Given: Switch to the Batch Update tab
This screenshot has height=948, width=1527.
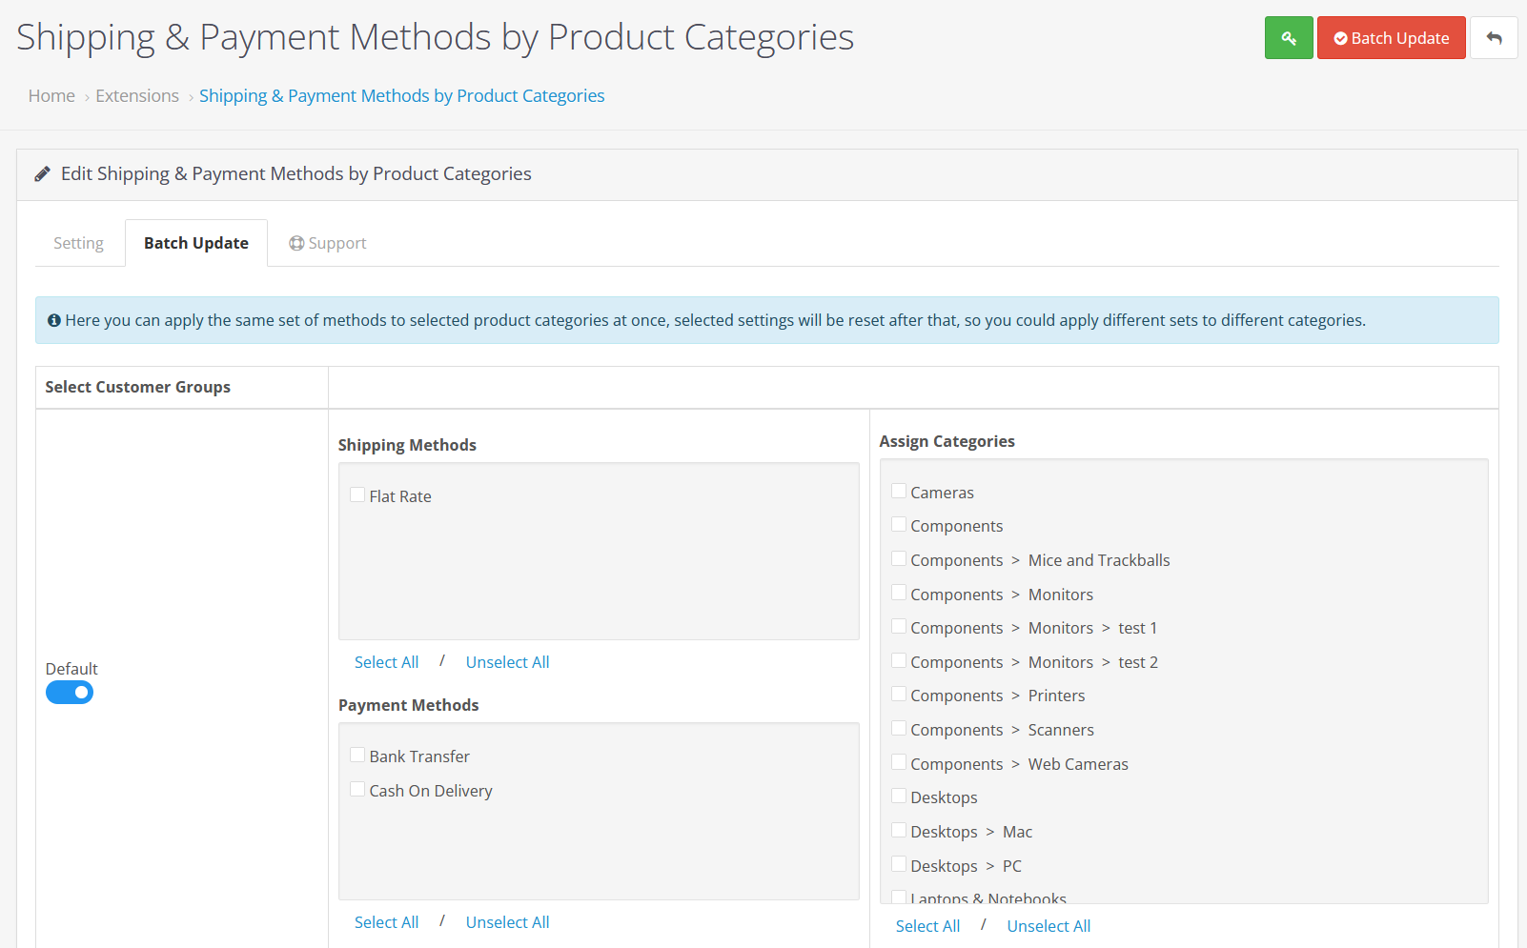Looking at the screenshot, I should point(196,243).
